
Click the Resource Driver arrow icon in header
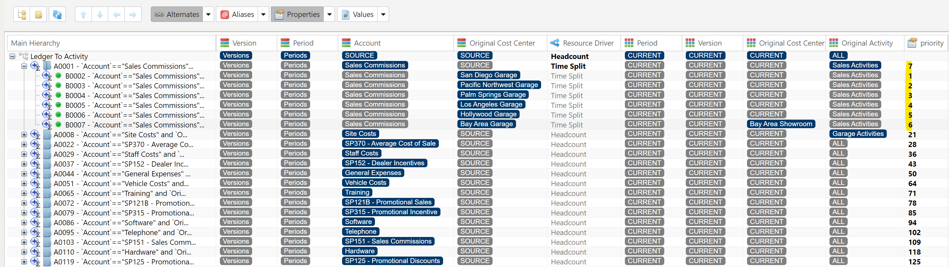click(555, 43)
